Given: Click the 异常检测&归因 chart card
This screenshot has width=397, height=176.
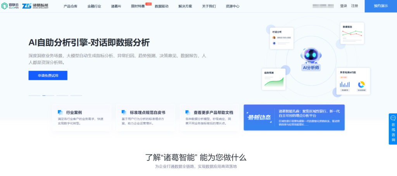Looking at the screenshot, I should point(353,82).
